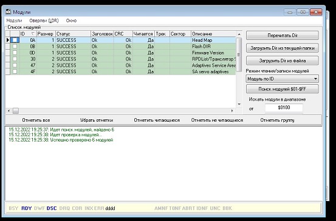The height and width of the screenshot is (221, 336).
Task: Click the CRC column header
Action: 123,34
